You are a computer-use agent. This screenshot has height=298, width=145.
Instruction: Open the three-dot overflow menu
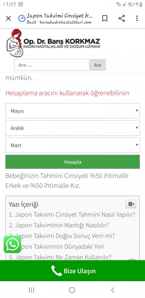[137, 19]
